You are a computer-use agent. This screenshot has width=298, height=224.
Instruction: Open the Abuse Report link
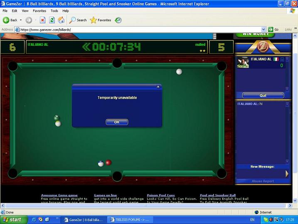[x=263, y=181]
